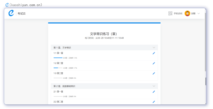Click the progress bar under 1.2 第二章

coord(58,68)
